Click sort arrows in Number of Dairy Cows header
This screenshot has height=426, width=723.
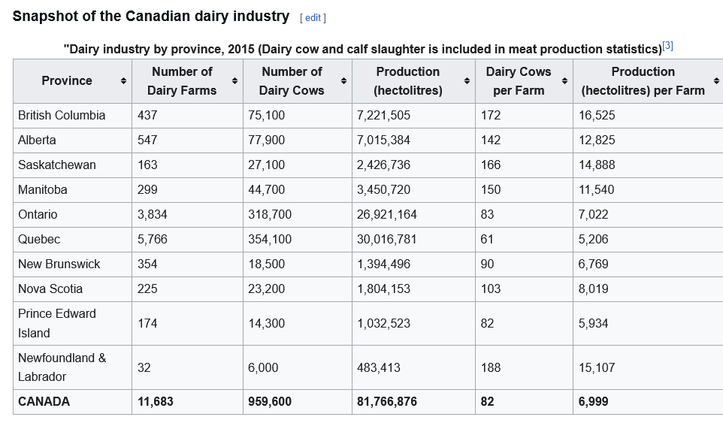tap(344, 81)
